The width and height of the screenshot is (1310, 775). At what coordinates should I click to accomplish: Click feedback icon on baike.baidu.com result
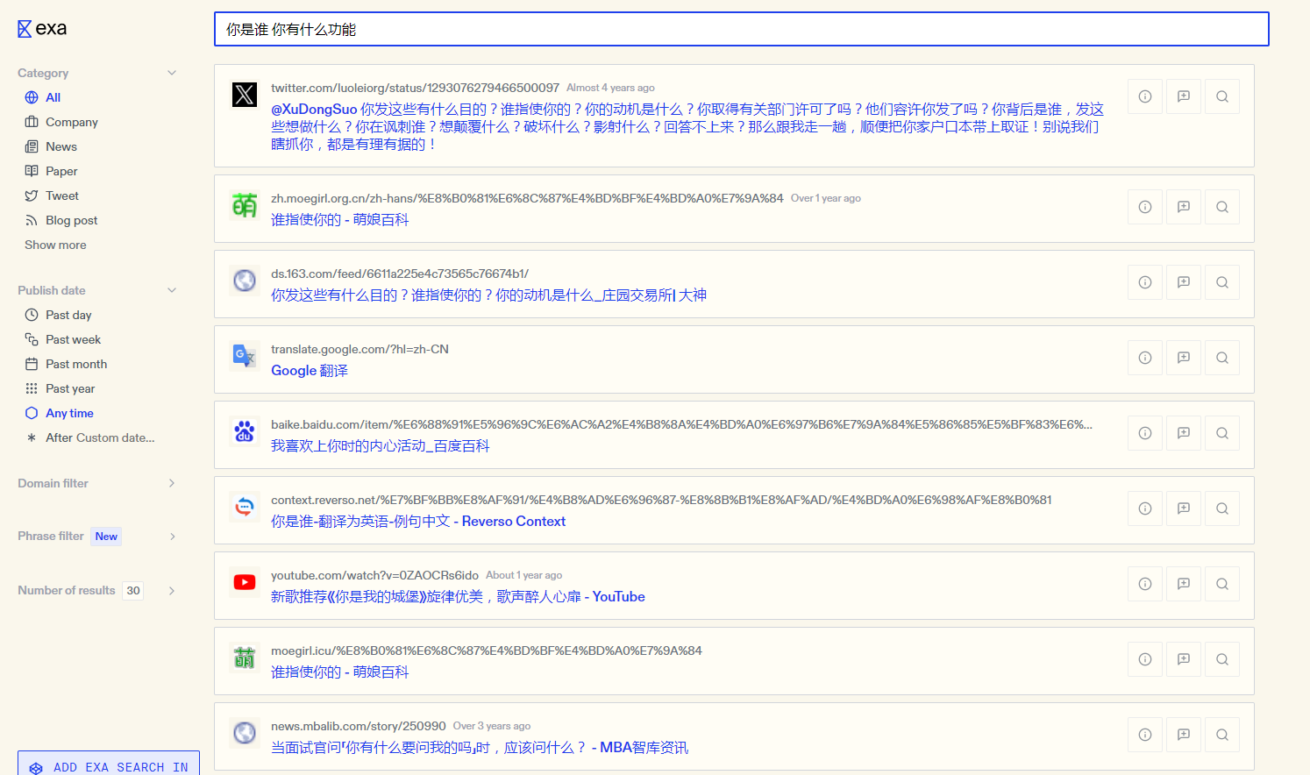click(1184, 433)
